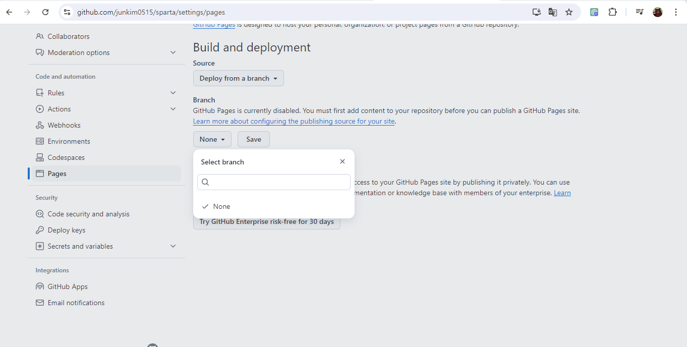Open site information icon in address bar
The width and height of the screenshot is (687, 347).
[x=67, y=12]
